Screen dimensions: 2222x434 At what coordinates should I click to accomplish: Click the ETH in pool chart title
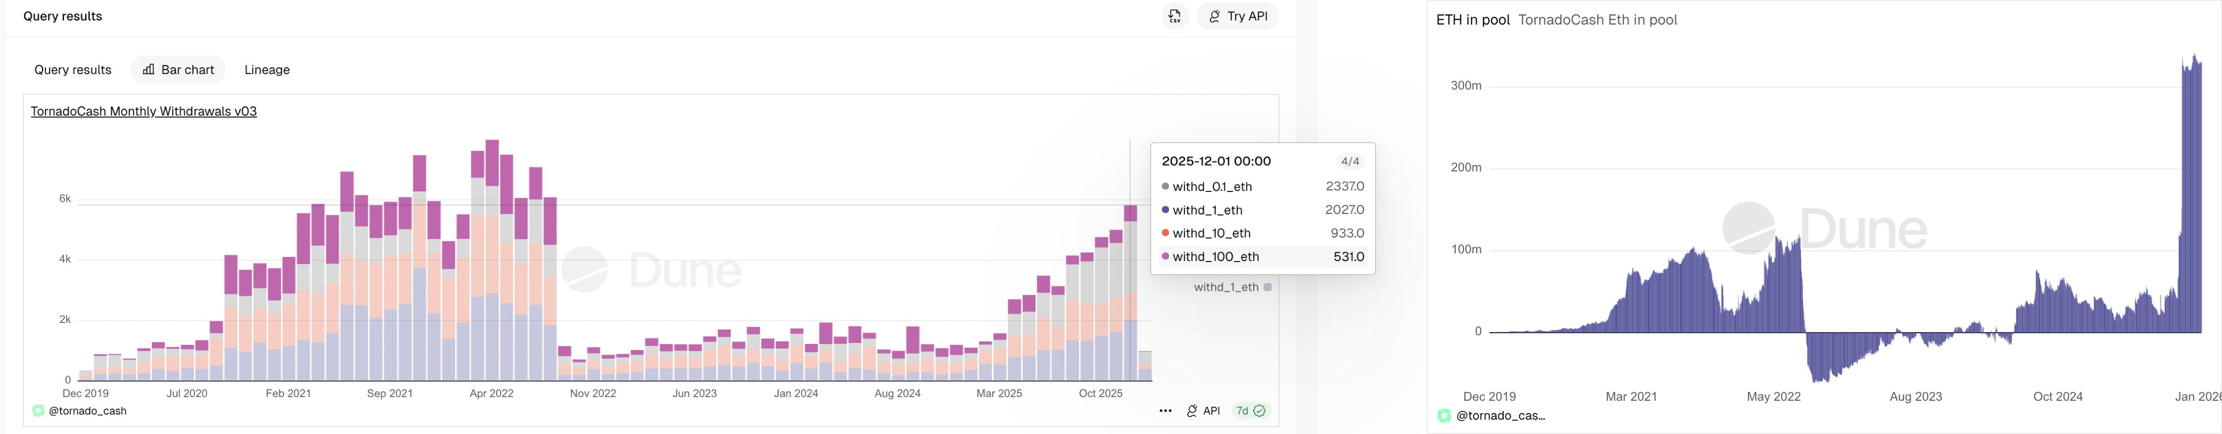[1473, 20]
